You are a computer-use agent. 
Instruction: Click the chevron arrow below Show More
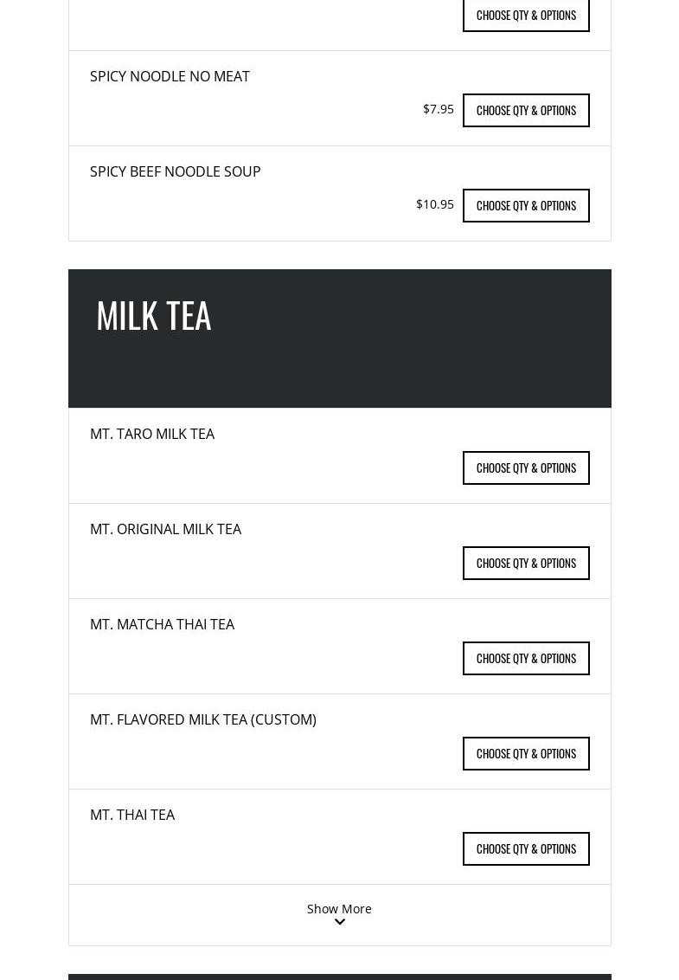(x=340, y=923)
